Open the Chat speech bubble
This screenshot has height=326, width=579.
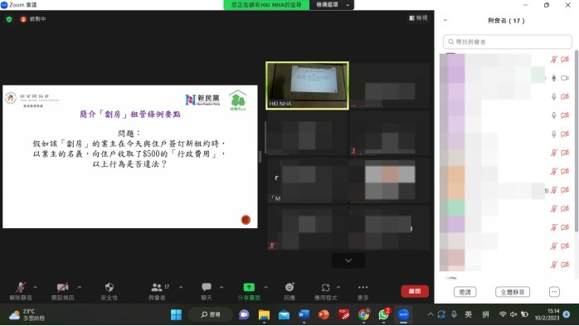pyautogui.click(x=207, y=287)
